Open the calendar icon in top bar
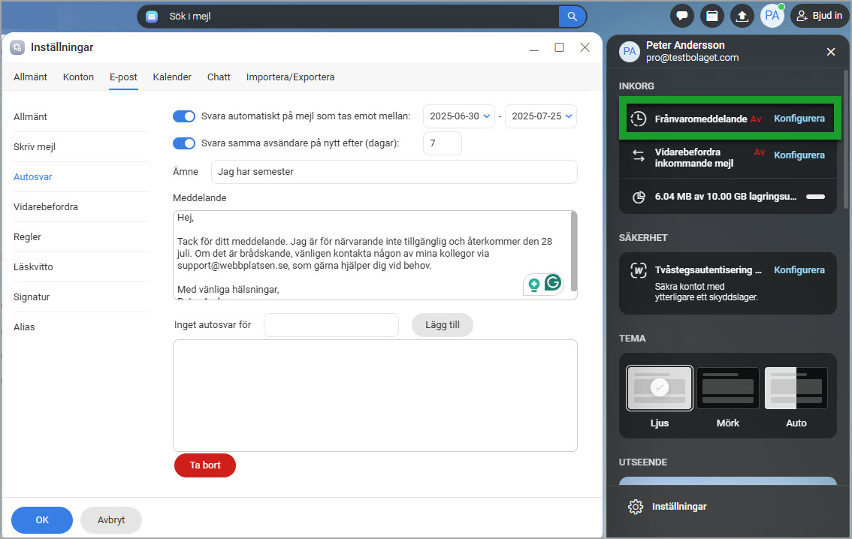 point(712,16)
